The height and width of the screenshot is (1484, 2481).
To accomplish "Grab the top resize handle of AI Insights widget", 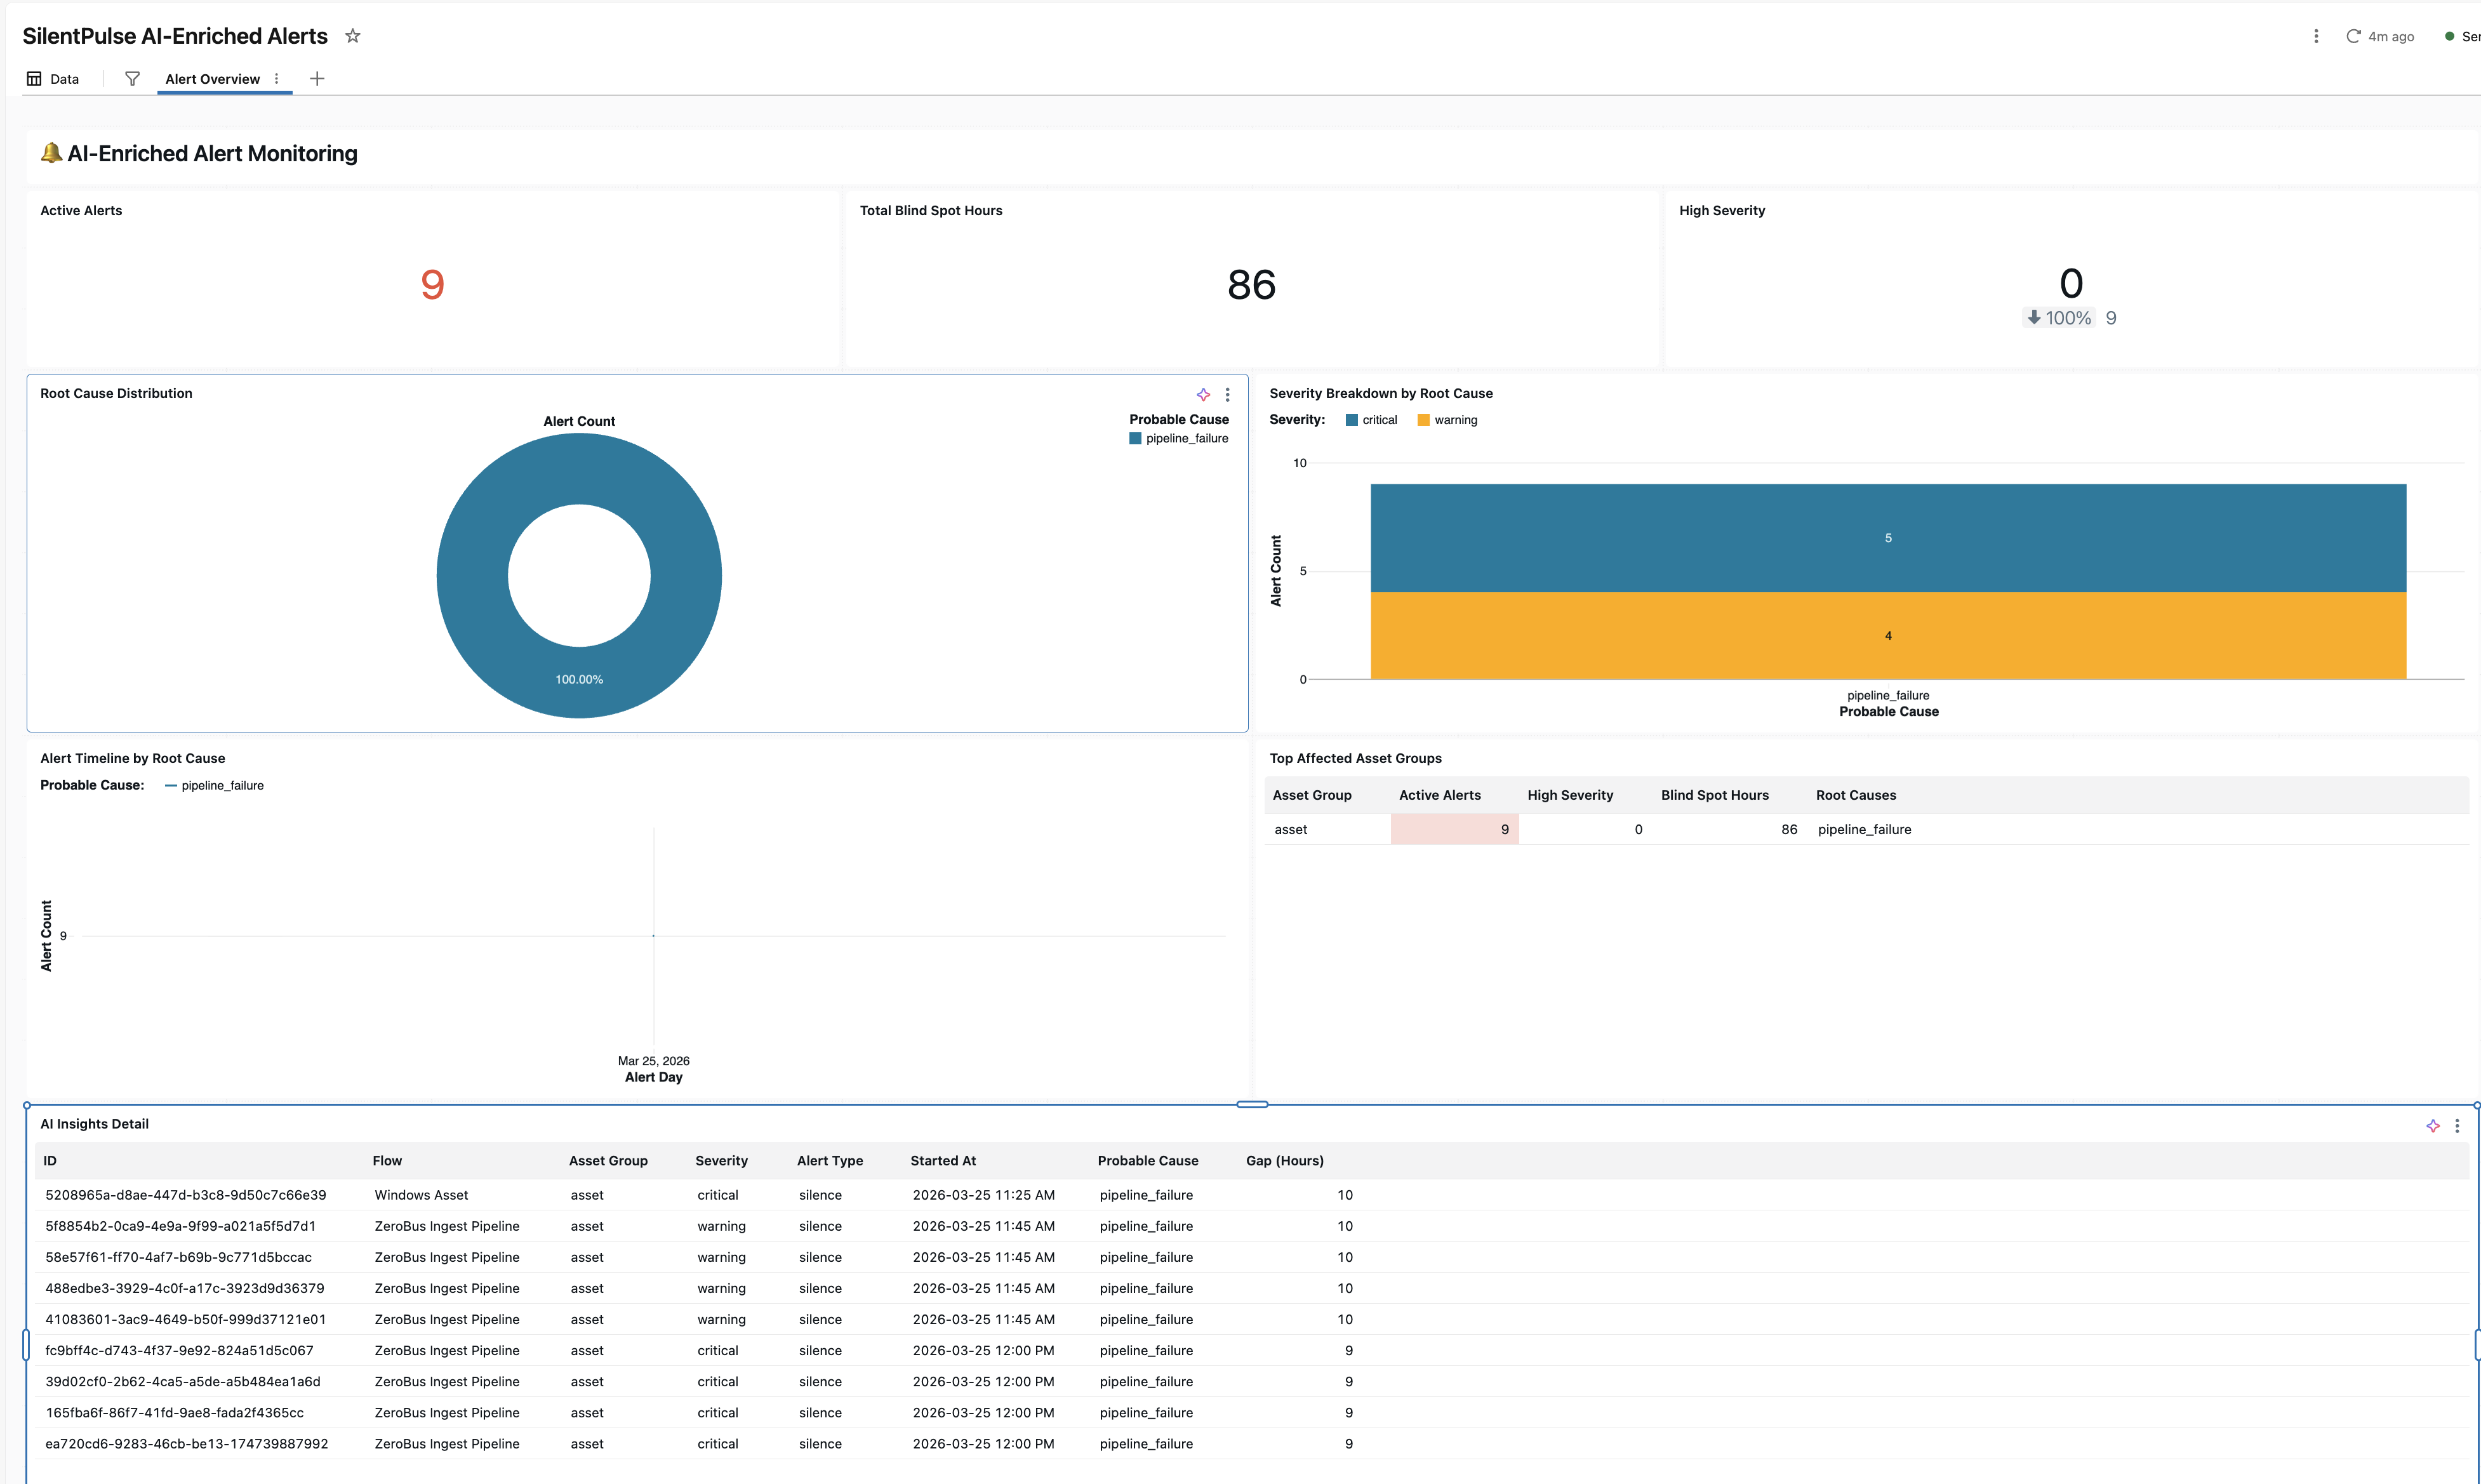I will pyautogui.click(x=1252, y=1104).
